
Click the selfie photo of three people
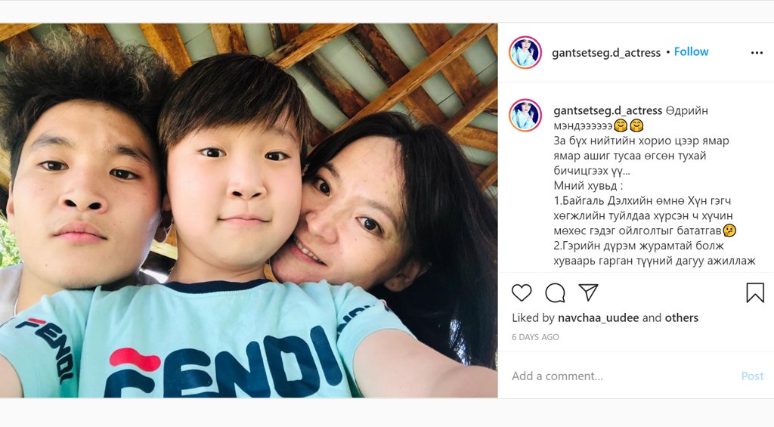[x=249, y=210]
